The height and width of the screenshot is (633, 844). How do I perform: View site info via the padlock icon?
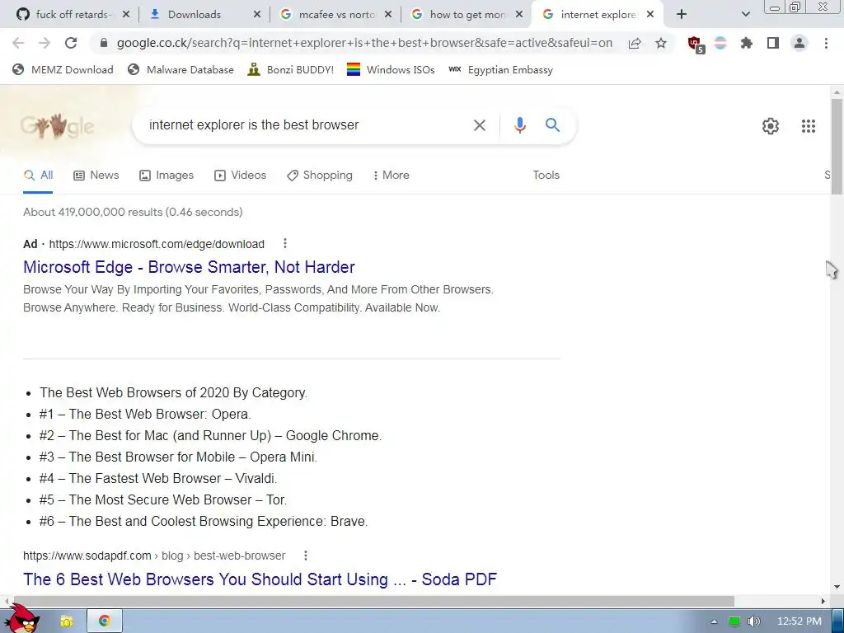pos(104,43)
